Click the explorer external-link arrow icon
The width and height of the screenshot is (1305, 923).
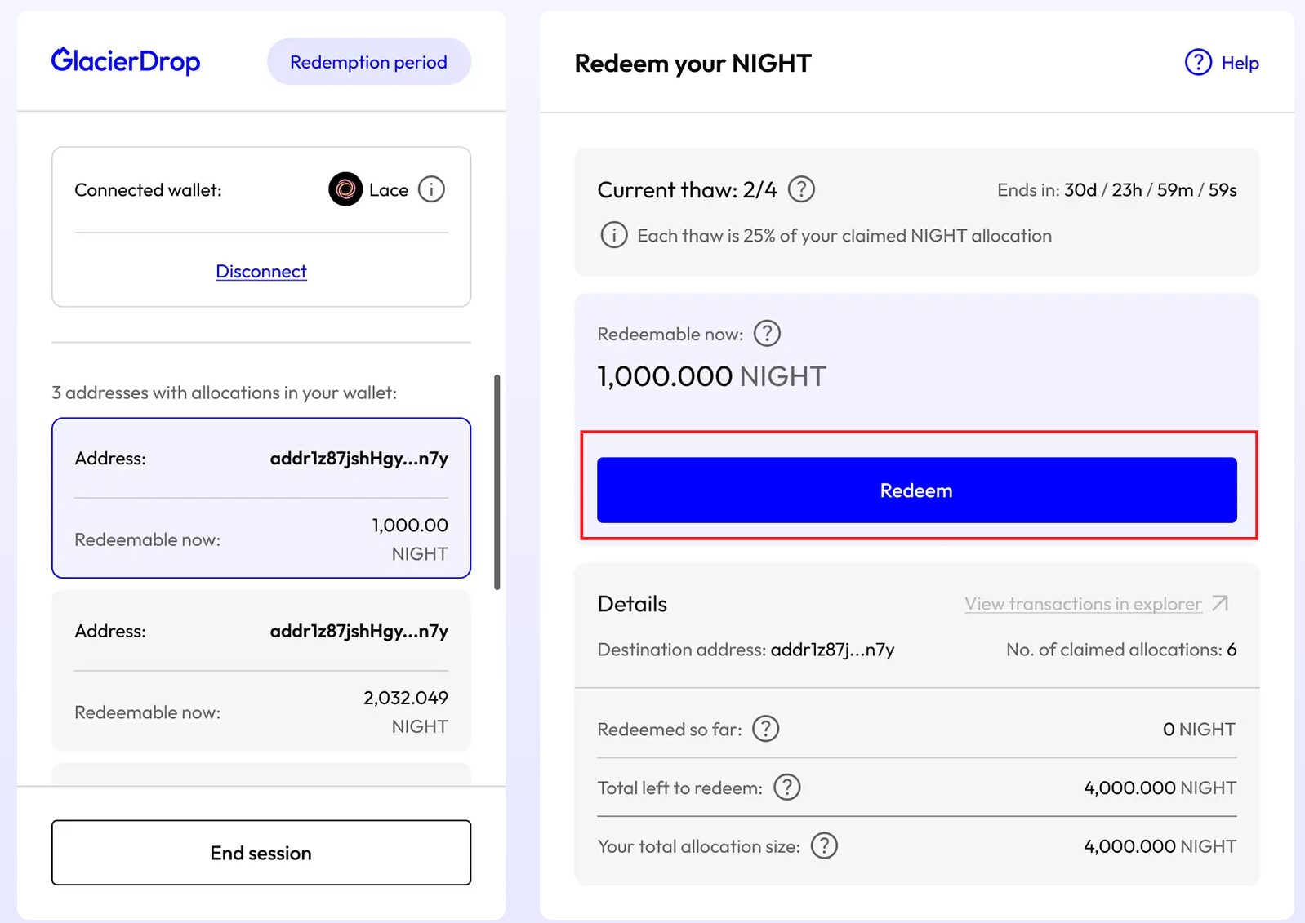tap(1220, 603)
